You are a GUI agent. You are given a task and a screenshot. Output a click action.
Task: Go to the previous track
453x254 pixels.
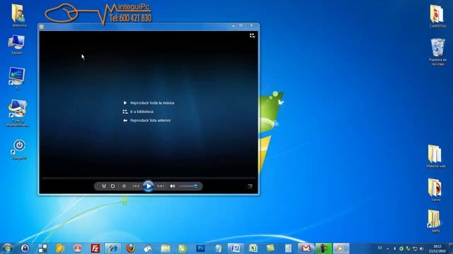tap(136, 186)
